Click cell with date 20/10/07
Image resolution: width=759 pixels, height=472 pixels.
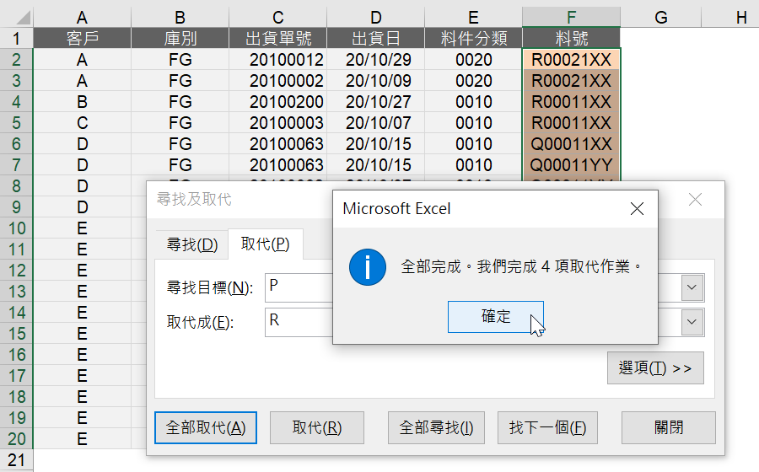375,123
